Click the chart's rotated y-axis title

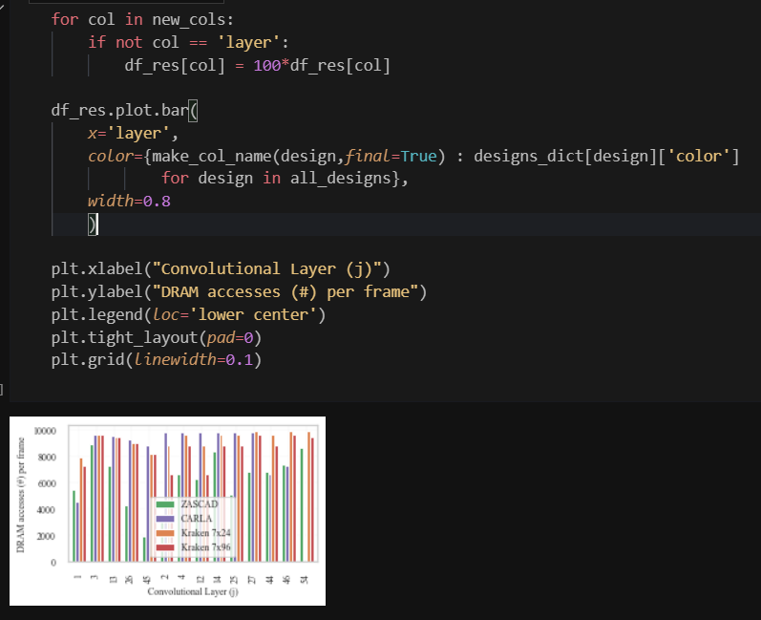pyautogui.click(x=21, y=495)
